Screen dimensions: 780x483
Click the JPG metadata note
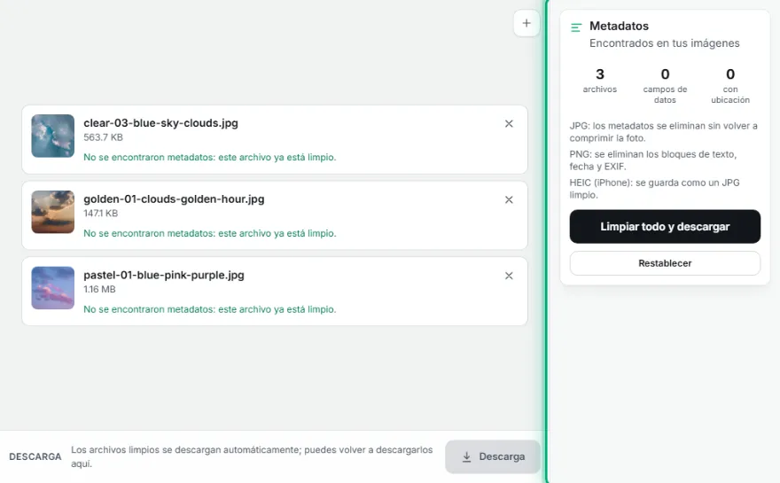coord(664,132)
